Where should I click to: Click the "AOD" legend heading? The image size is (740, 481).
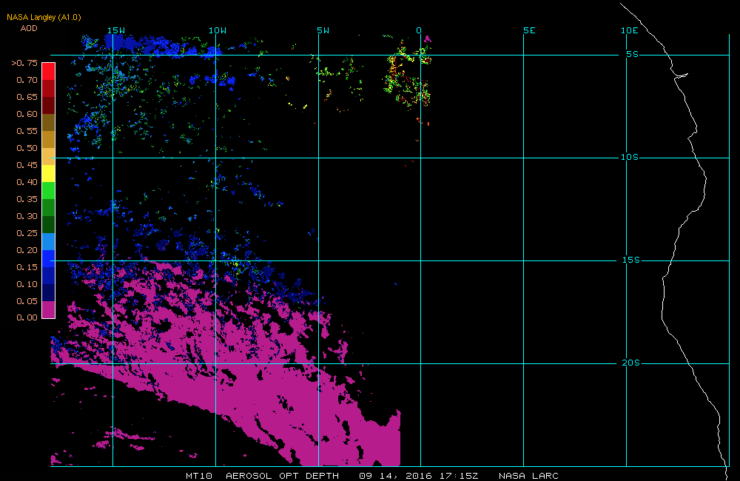click(x=29, y=28)
